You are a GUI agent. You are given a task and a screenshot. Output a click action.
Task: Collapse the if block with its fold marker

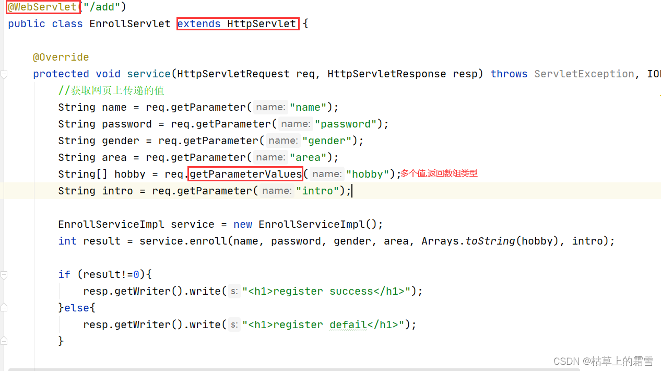click(4, 274)
